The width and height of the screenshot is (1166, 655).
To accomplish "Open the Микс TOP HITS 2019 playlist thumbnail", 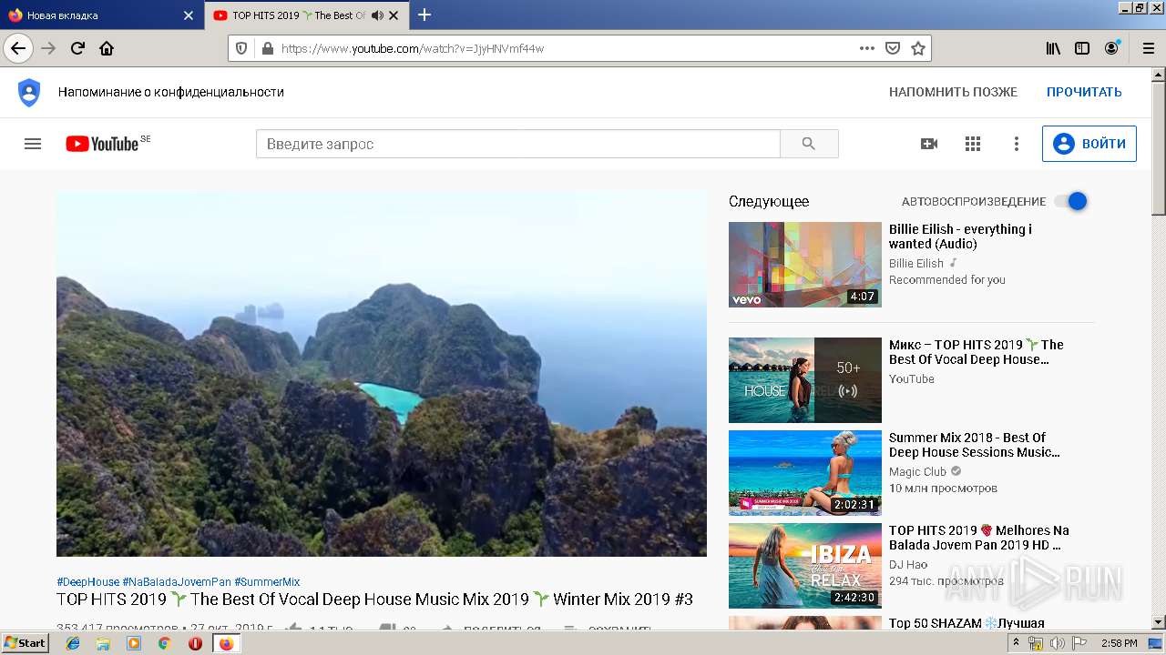I will 805,380.
